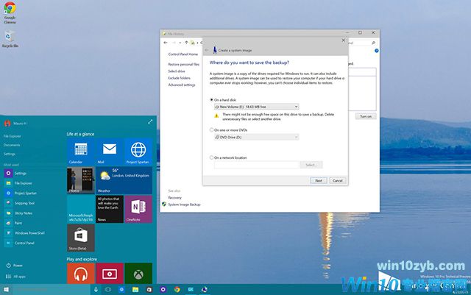Open recent locations dropdown in File History
Screen dimensions: 471x295
180,43
